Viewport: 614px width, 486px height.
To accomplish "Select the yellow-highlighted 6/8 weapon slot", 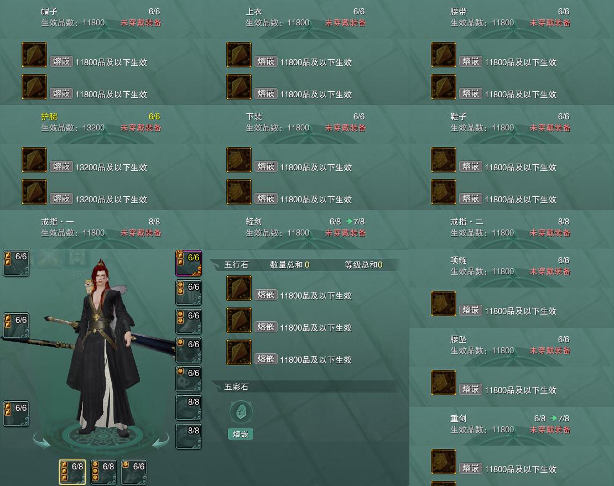I will coord(72,472).
